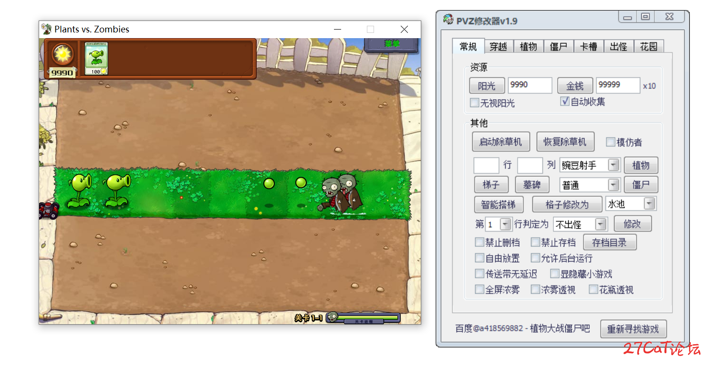This screenshot has height=368, width=708.
Task: Tick the 禁止删档 checkbox
Action: tap(479, 242)
